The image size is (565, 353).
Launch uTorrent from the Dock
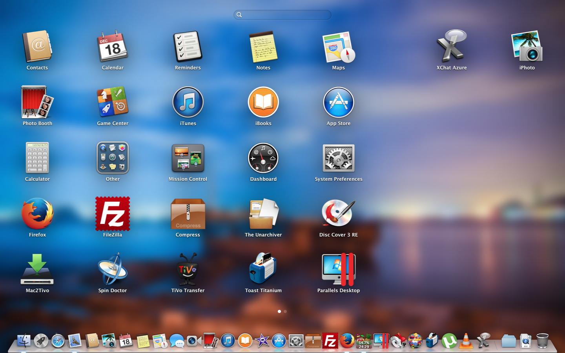449,340
